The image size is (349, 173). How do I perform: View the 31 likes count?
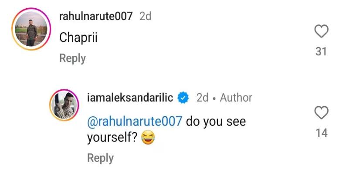point(321,52)
